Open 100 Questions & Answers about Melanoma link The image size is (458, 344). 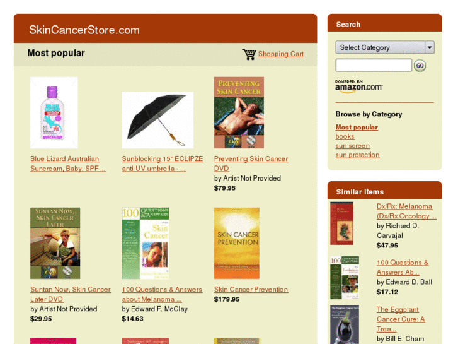[162, 294]
